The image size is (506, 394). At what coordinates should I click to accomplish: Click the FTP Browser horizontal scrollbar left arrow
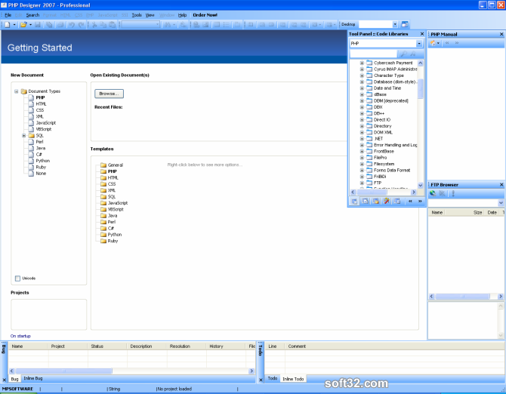(x=432, y=297)
